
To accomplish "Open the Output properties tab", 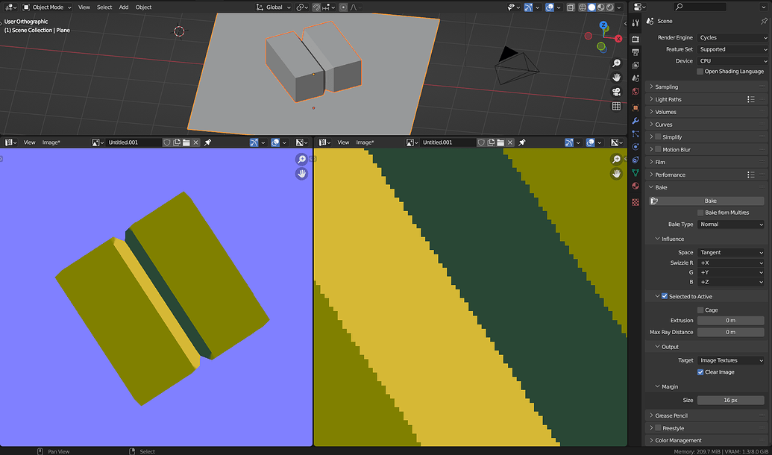I will click(x=635, y=52).
